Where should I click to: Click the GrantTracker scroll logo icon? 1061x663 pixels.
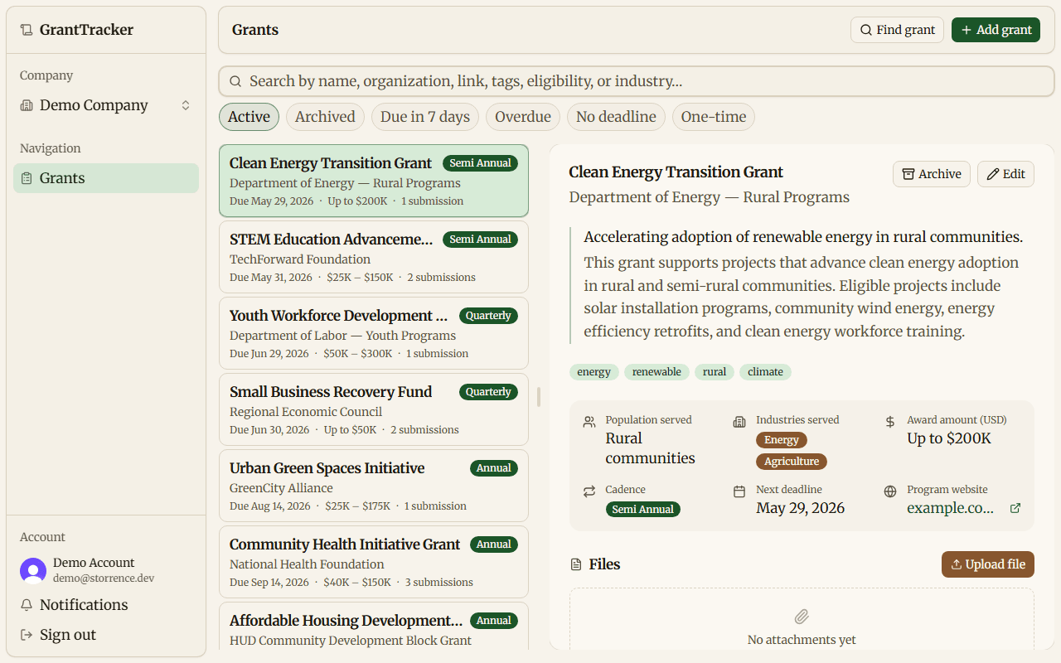point(27,30)
